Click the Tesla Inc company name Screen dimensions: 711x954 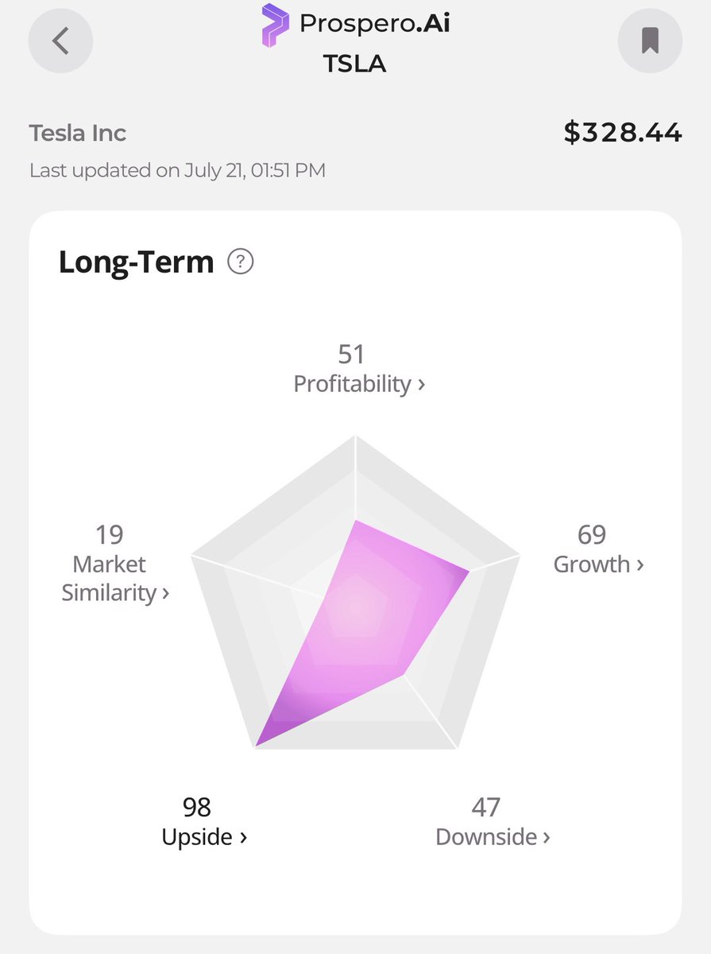click(x=78, y=133)
